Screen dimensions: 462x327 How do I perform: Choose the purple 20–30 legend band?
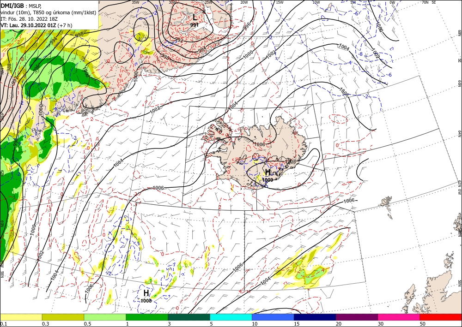coord(357,317)
